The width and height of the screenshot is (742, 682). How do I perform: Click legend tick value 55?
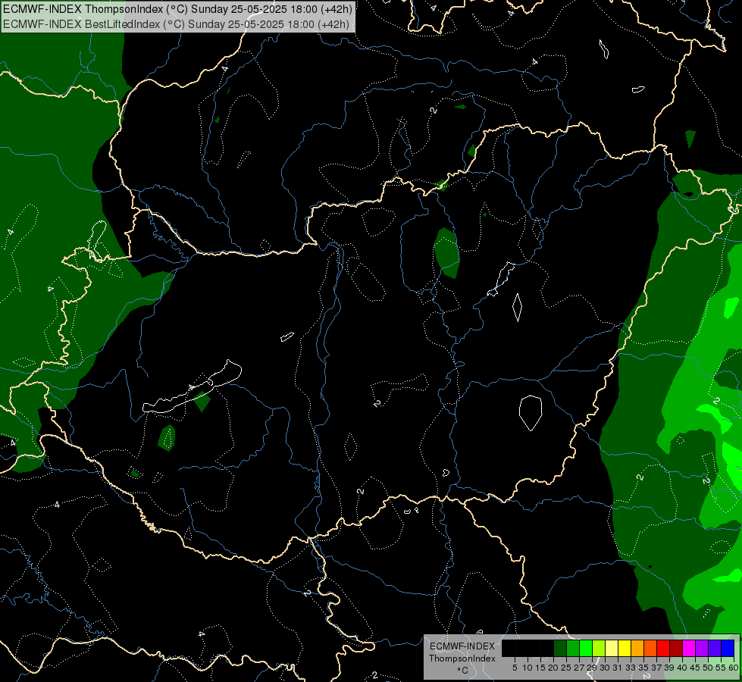[x=721, y=668]
